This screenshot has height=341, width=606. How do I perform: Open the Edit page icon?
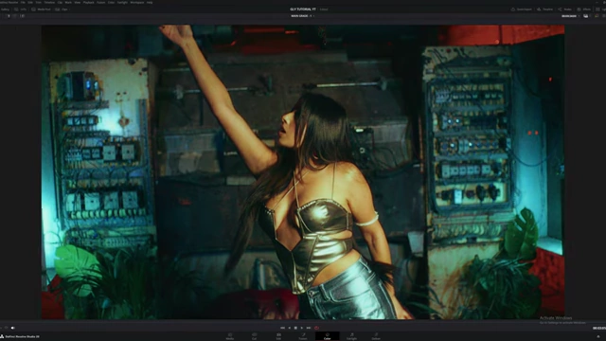(278, 336)
